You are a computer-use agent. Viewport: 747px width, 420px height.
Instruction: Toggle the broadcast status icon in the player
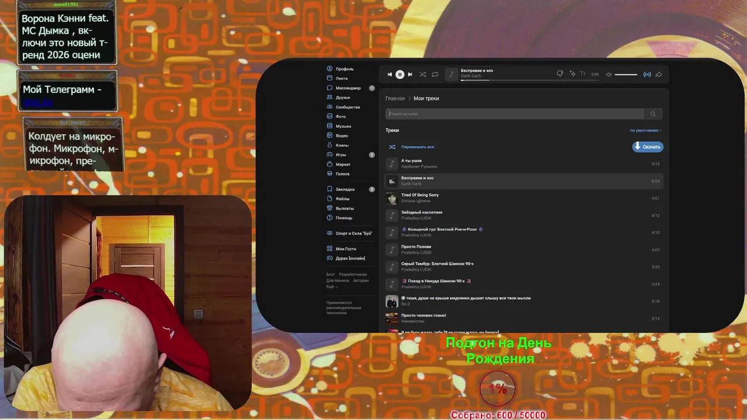pos(647,75)
